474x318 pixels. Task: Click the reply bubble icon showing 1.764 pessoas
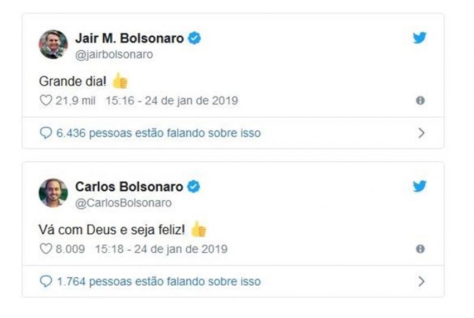(x=45, y=282)
